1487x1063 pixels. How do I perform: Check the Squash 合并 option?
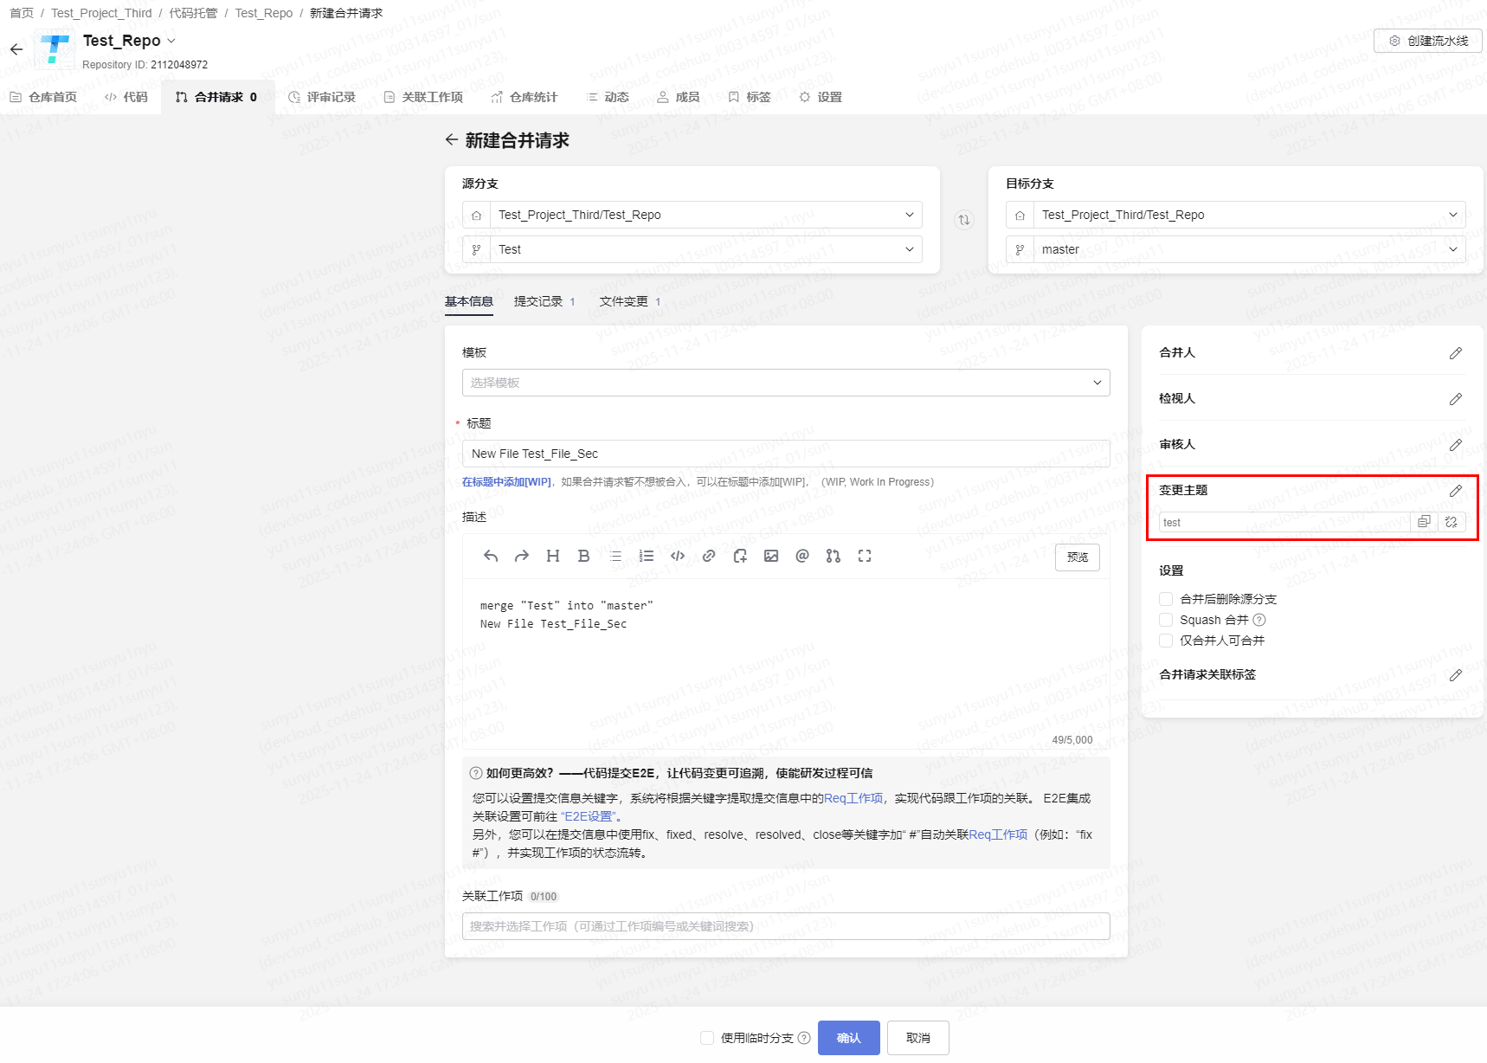click(x=1166, y=620)
